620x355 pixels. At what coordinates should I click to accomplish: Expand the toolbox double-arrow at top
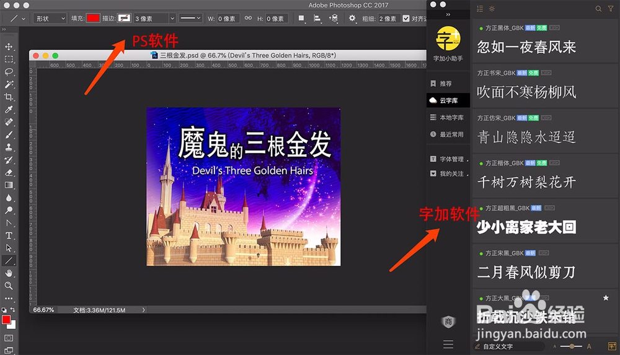point(4,29)
